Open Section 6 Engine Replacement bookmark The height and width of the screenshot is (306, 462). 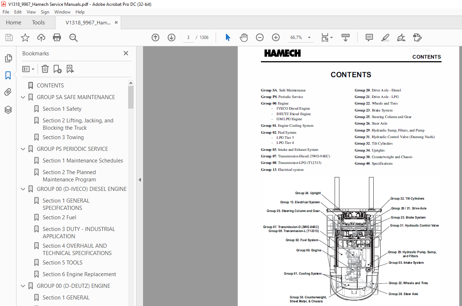[79, 274]
